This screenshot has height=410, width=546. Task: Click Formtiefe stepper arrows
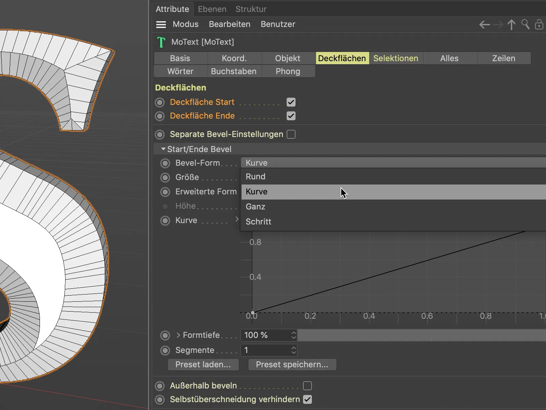pos(293,335)
